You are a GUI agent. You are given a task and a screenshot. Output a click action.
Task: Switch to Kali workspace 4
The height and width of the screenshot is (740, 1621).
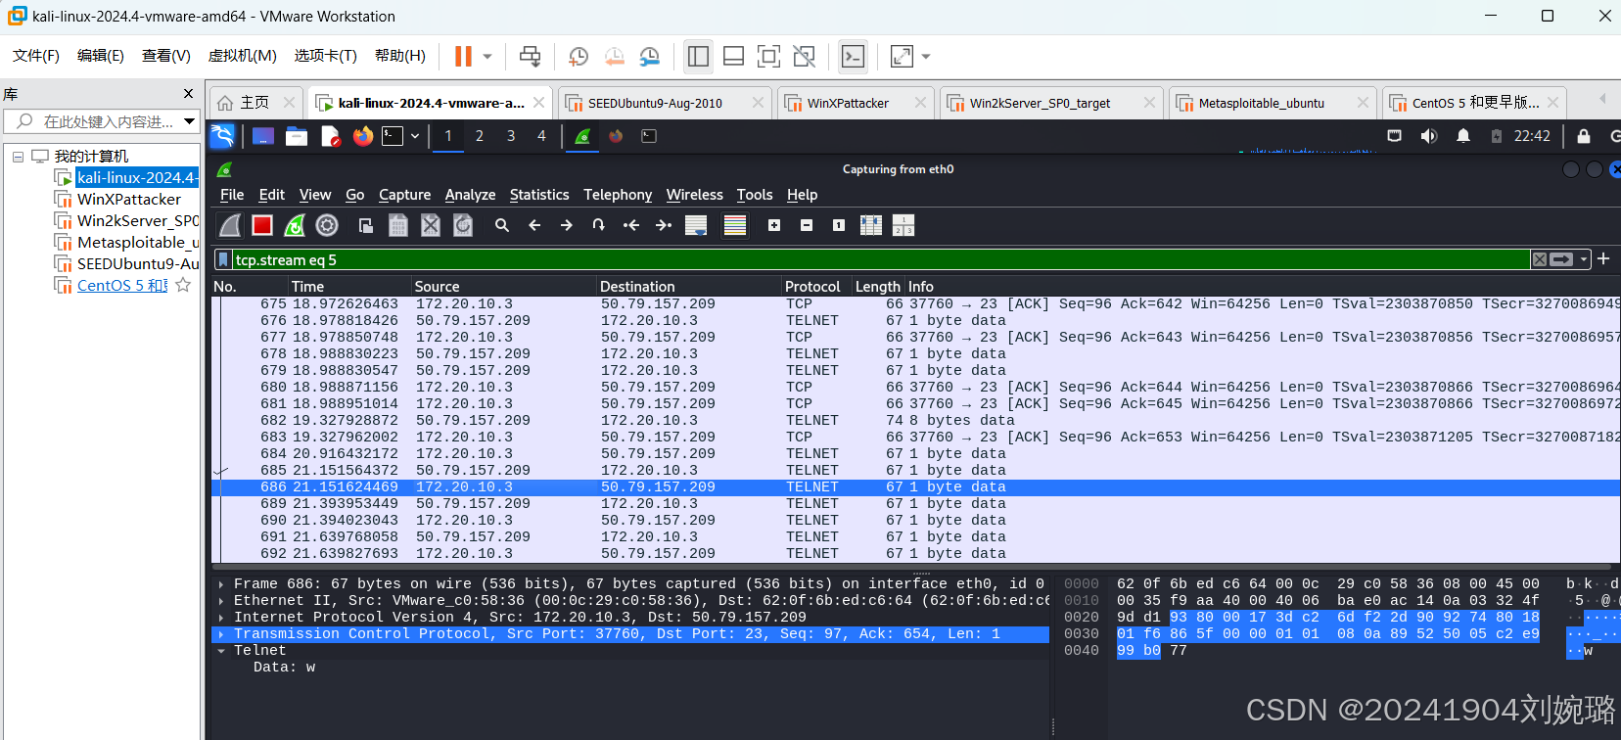click(x=541, y=136)
